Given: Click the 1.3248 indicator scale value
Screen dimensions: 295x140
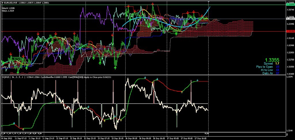Looking at the screenshot, I should [289, 130].
